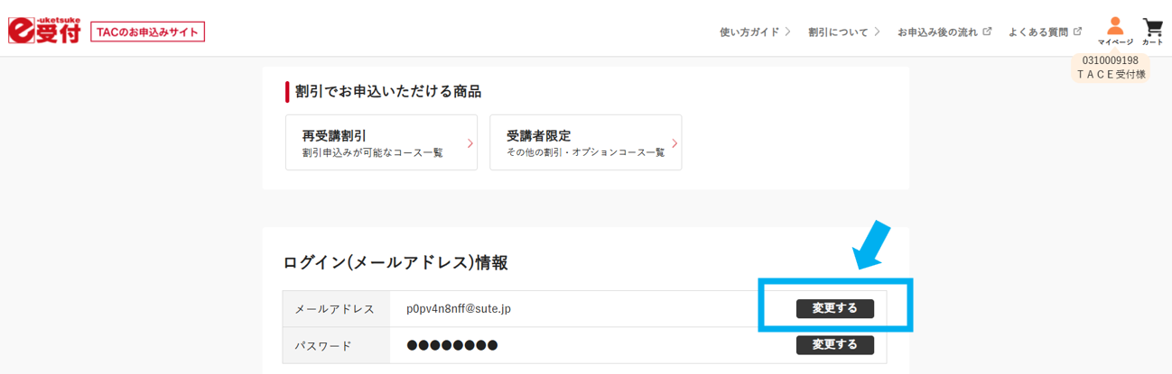1172x374 pixels.
Task: Click the account badge 0310009198 TACE受付様
Action: [x=1110, y=68]
